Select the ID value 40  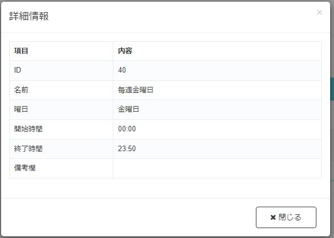tap(122, 70)
